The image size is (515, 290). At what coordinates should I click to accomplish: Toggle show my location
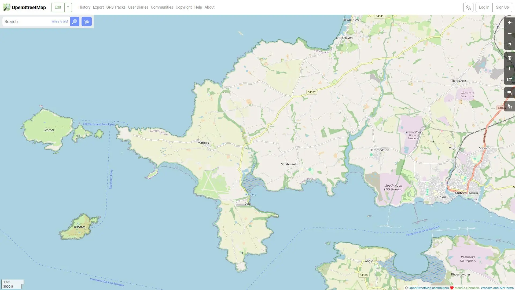pyautogui.click(x=509, y=44)
